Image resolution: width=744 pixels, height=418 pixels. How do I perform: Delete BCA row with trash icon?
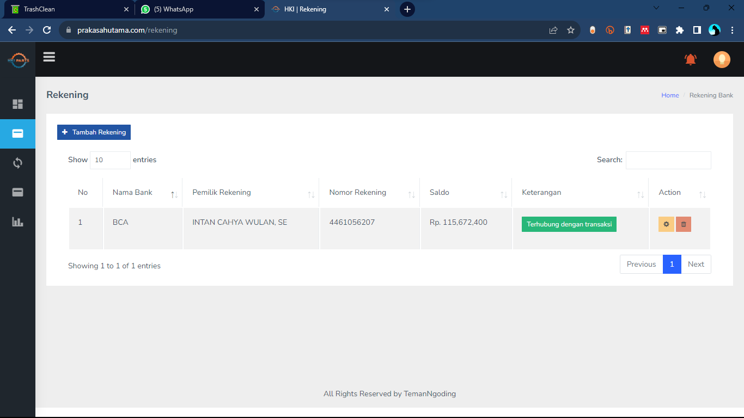(684, 224)
